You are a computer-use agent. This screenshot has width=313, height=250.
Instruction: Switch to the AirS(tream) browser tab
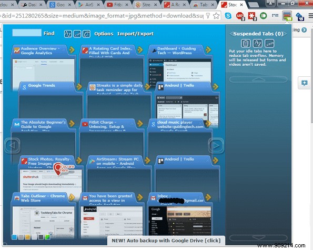(x=89, y=5)
